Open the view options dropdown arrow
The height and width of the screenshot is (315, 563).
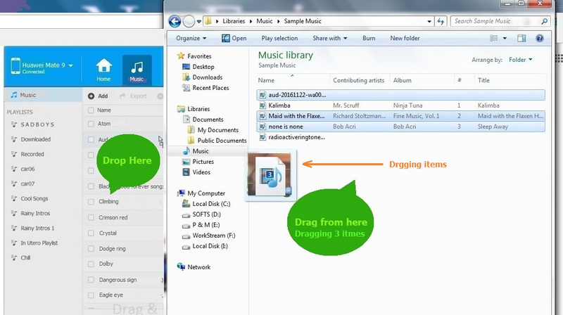point(505,38)
